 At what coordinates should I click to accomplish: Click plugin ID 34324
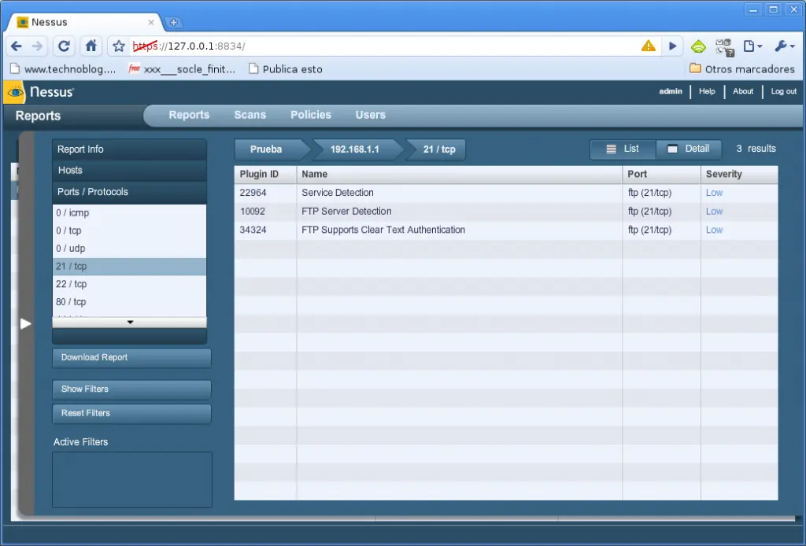tap(253, 230)
